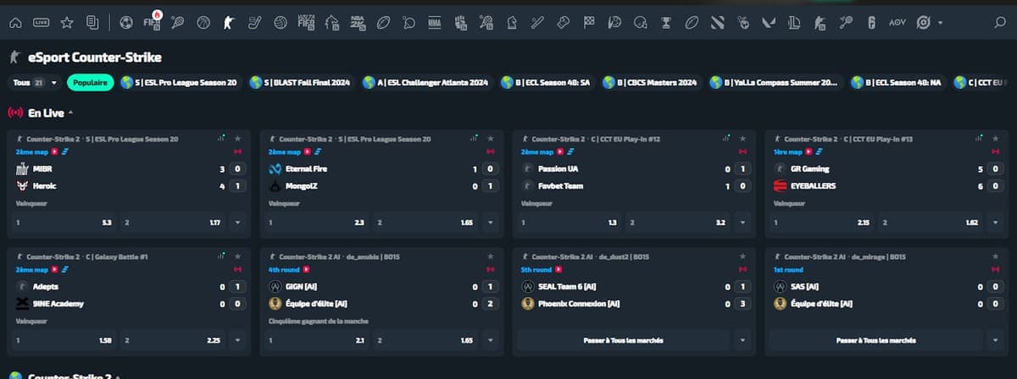Favorite the Eternal Fire vs MongolZ match
This screenshot has width=1017, height=379.
click(x=491, y=138)
